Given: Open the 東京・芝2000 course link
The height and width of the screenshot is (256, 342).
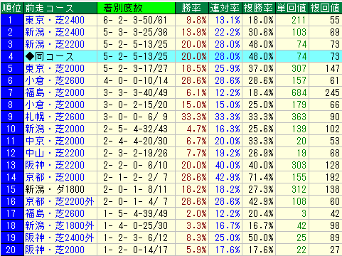Looking at the screenshot, I should [x=55, y=68].
